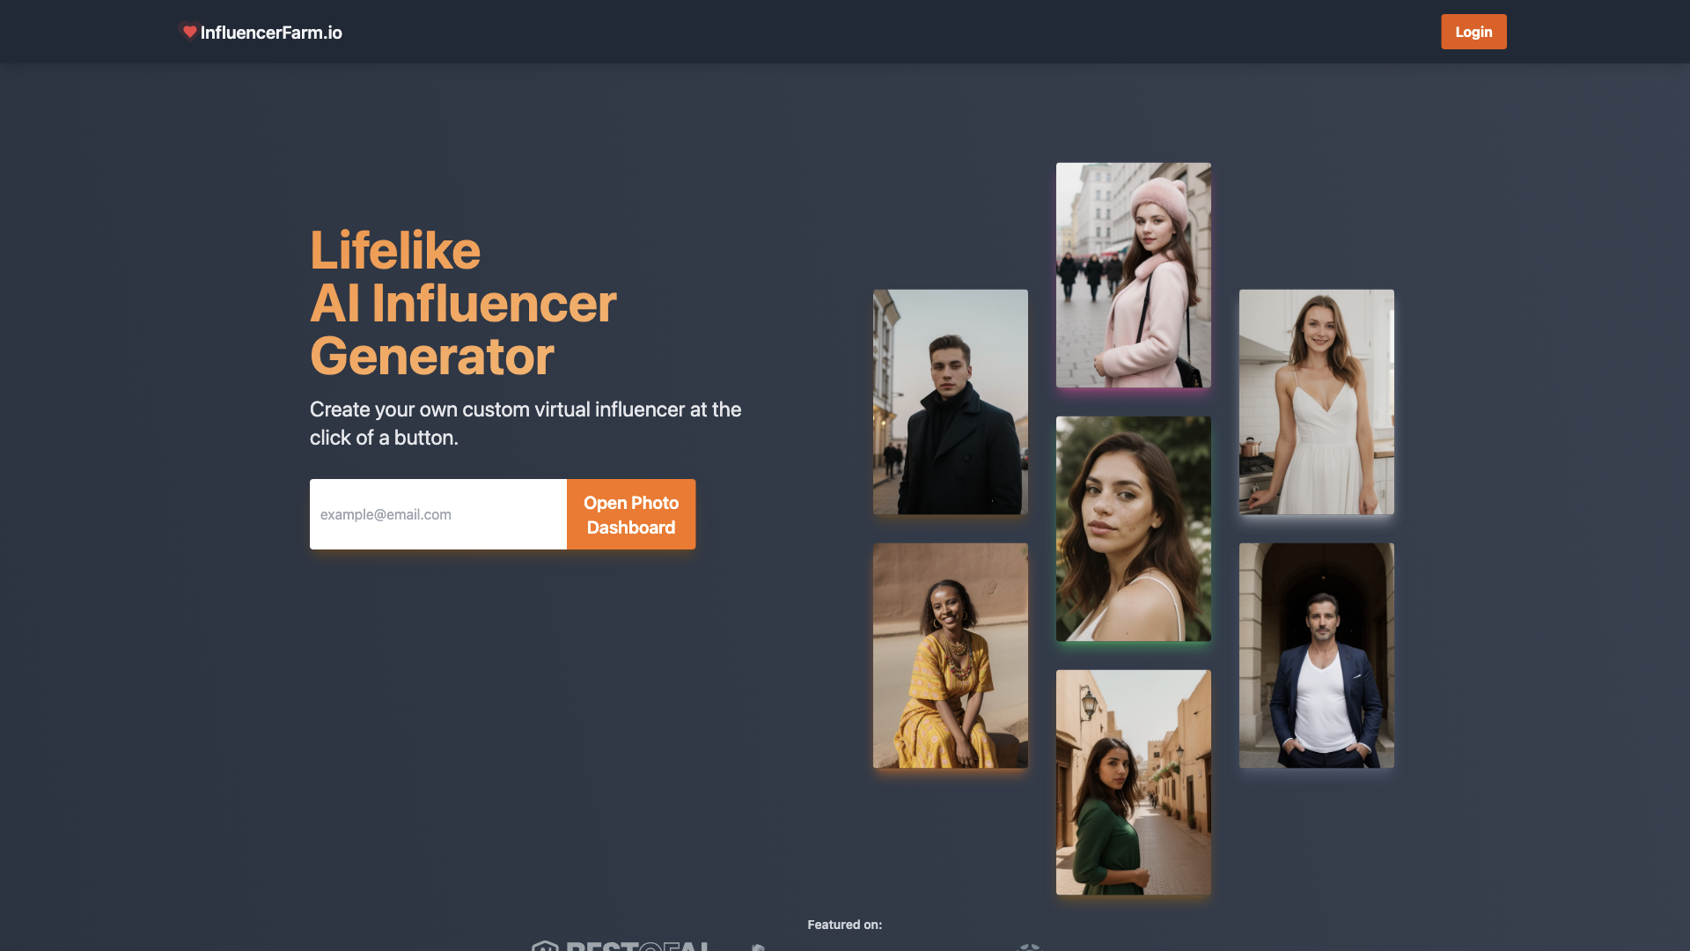Click the InfluencerFarm.io heart logo icon
The width and height of the screenshot is (1690, 951).
pos(189,32)
